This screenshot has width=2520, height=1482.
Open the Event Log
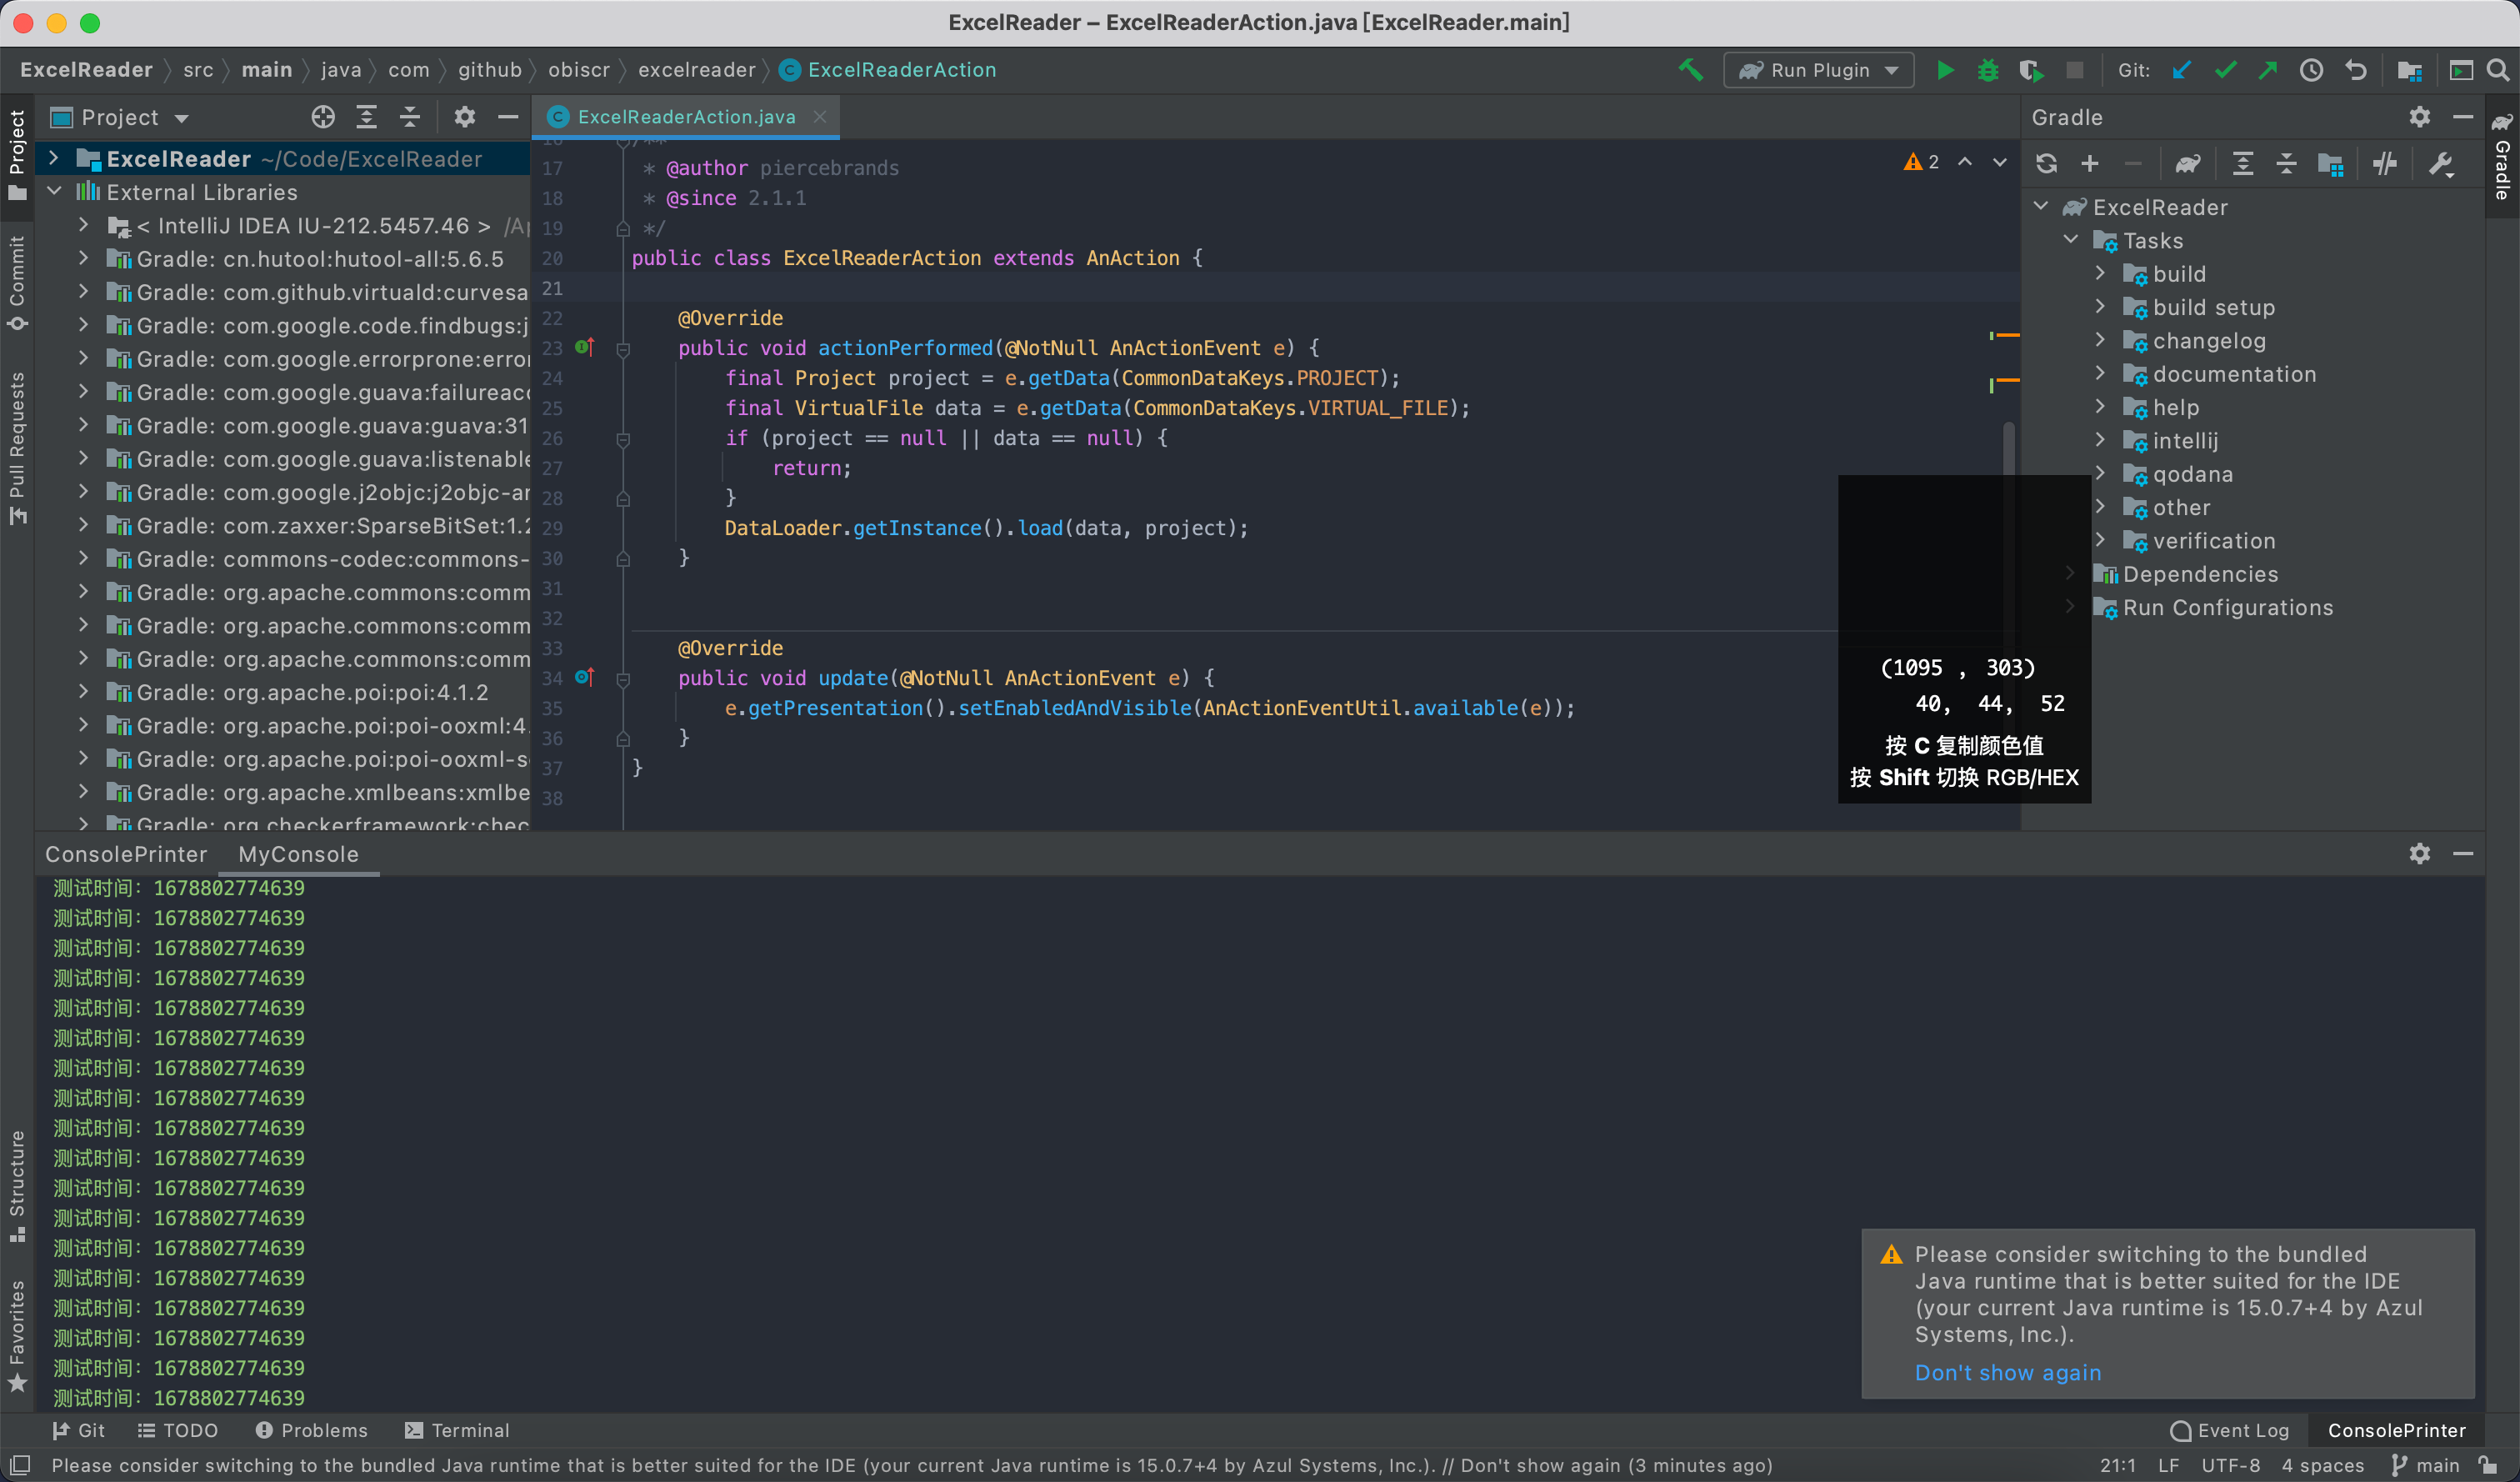pyautogui.click(x=2243, y=1430)
